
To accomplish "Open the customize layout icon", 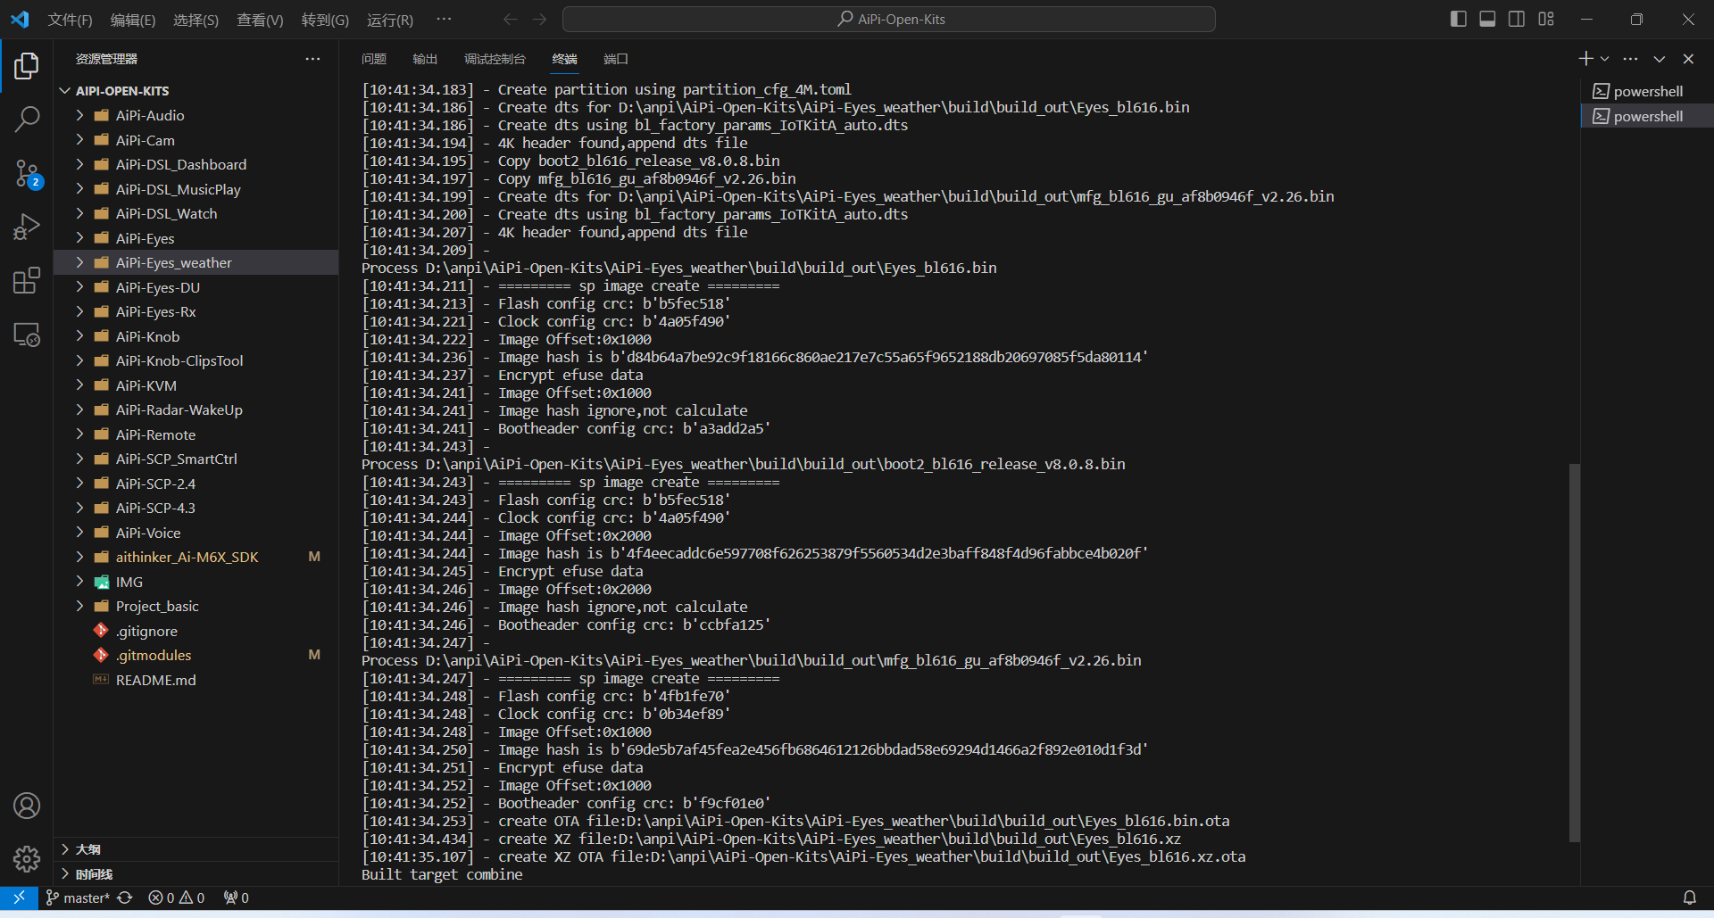I will (x=1546, y=19).
